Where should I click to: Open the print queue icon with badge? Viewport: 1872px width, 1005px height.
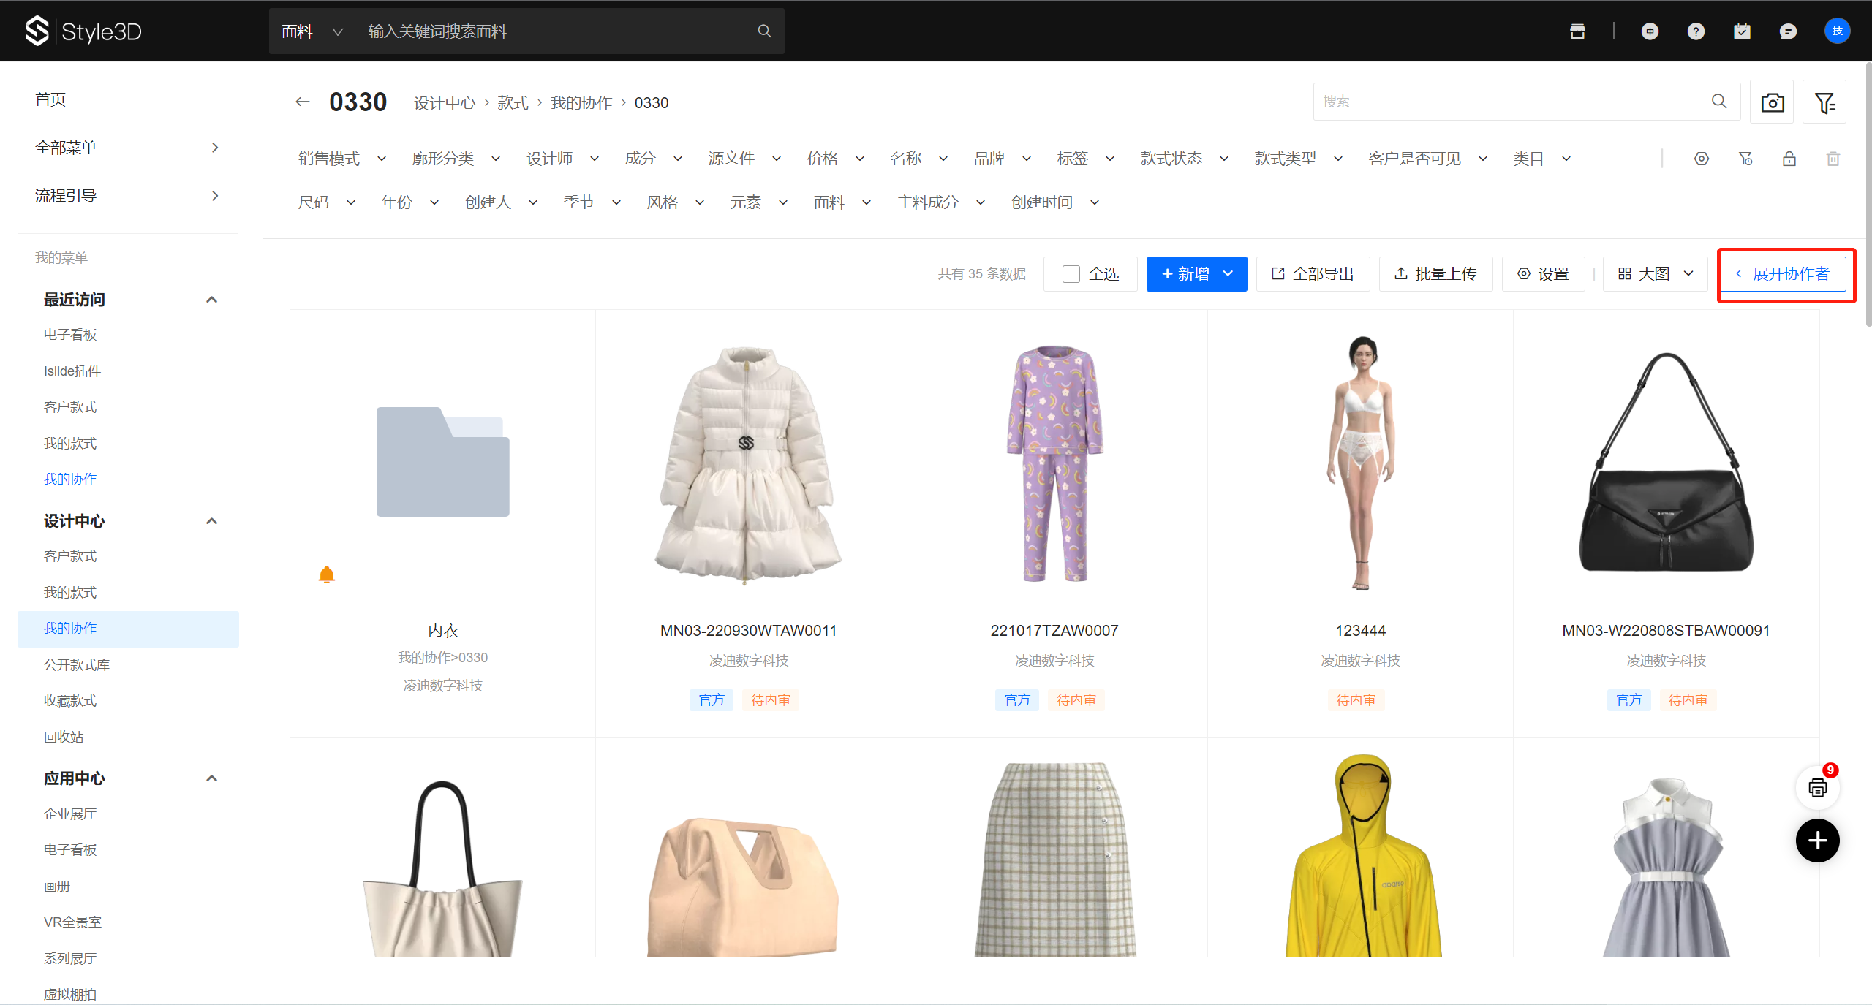[1817, 787]
